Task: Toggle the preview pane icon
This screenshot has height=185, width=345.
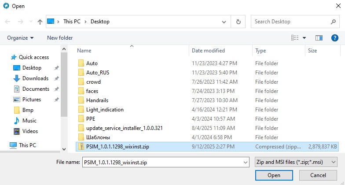Action: [319, 38]
